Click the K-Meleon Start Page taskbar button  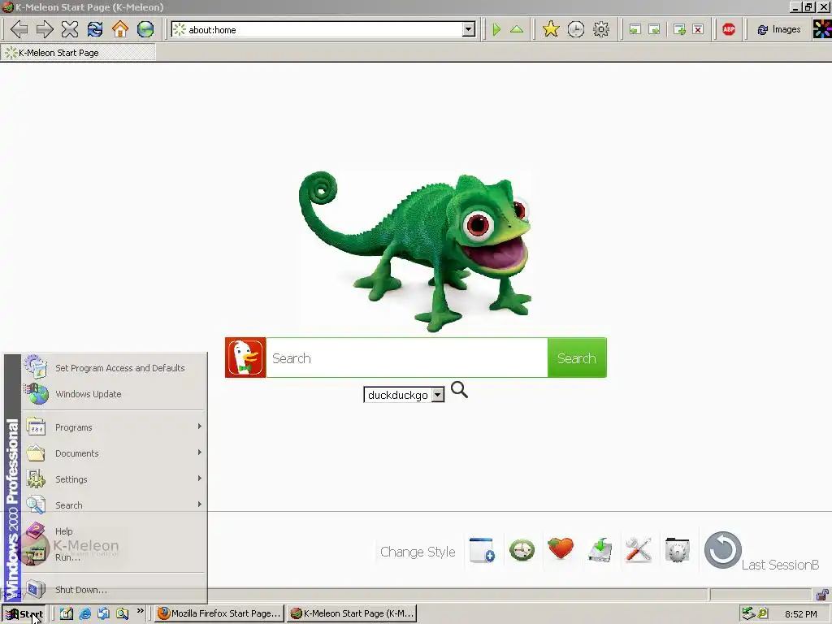pos(353,613)
